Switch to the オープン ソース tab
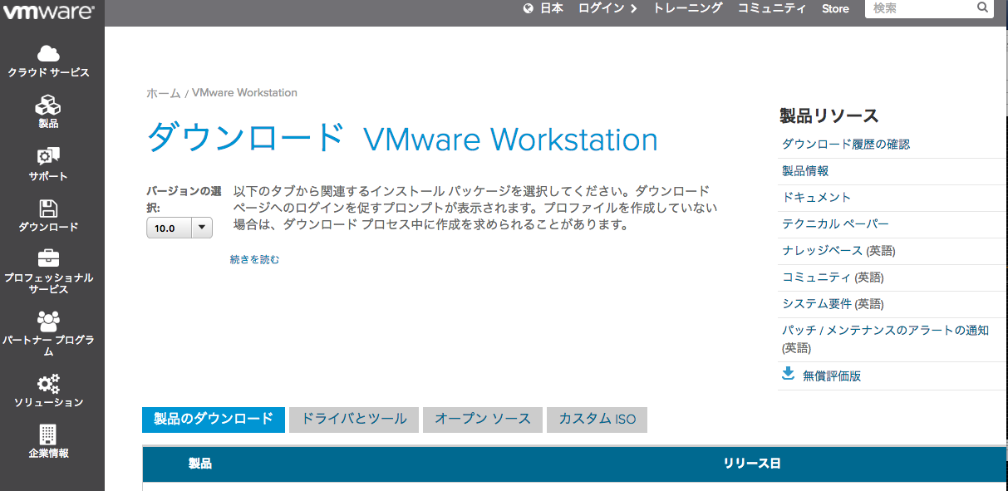 (483, 420)
